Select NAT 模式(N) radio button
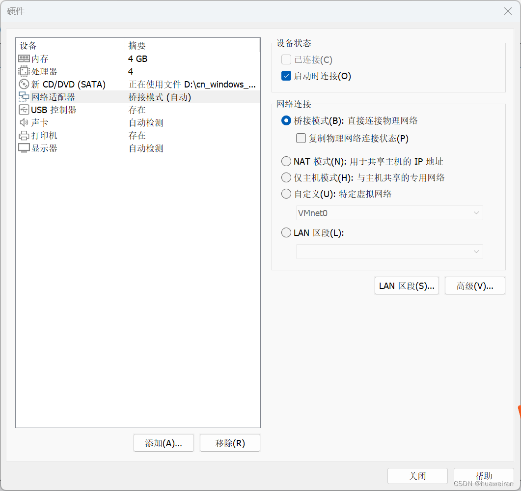This screenshot has height=491, width=521. [x=286, y=161]
